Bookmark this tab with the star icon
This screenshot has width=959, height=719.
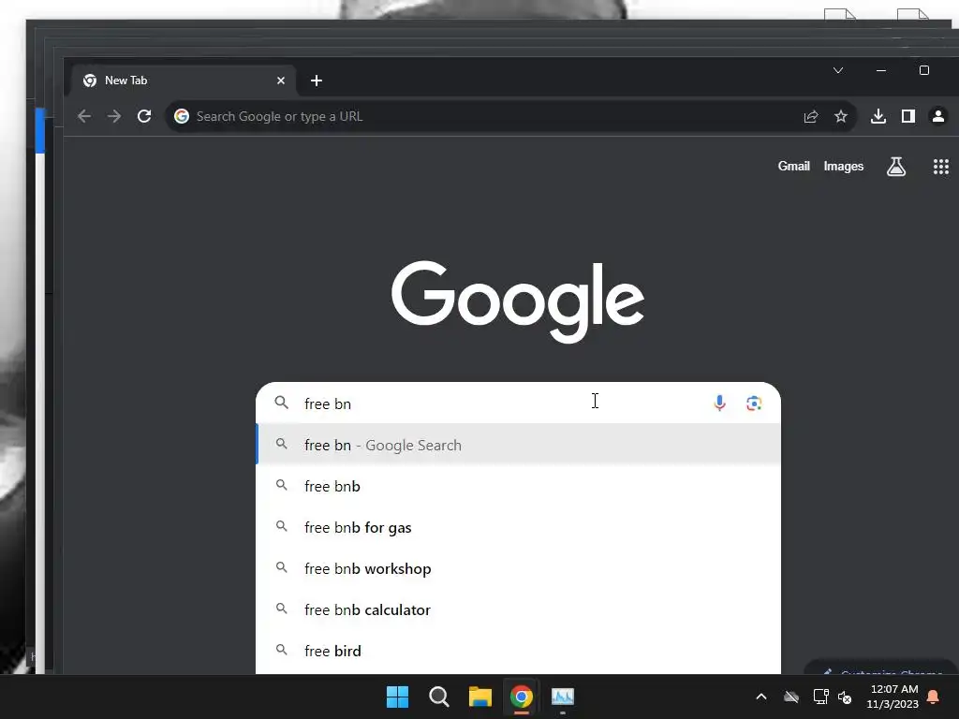[841, 116]
